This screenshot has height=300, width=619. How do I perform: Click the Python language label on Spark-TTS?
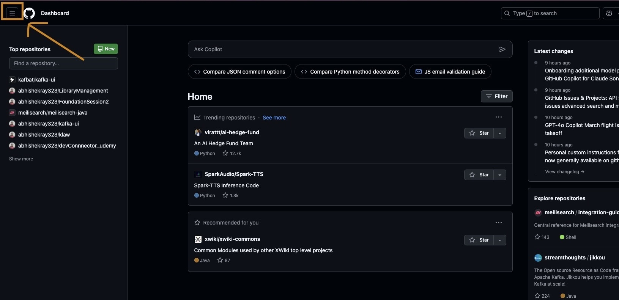[207, 196]
